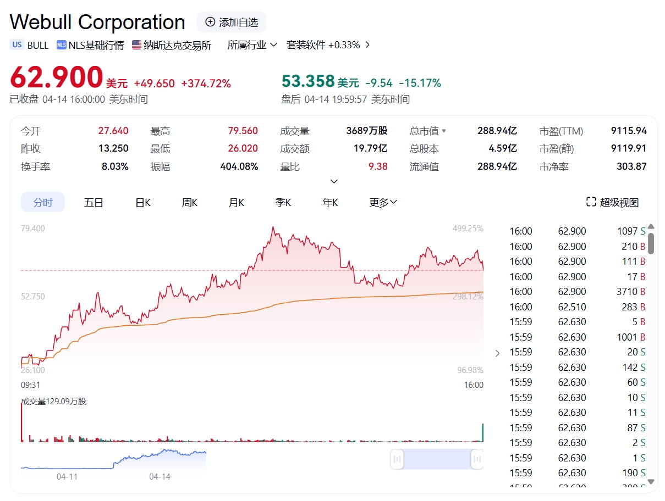Click the chevron right after 套装软件
The width and height of the screenshot is (665, 501).
367,45
